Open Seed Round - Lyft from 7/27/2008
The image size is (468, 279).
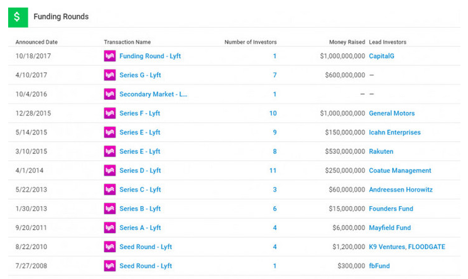[x=146, y=266]
